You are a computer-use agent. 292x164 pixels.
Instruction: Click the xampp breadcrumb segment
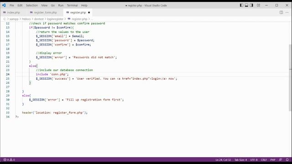(x=14, y=19)
